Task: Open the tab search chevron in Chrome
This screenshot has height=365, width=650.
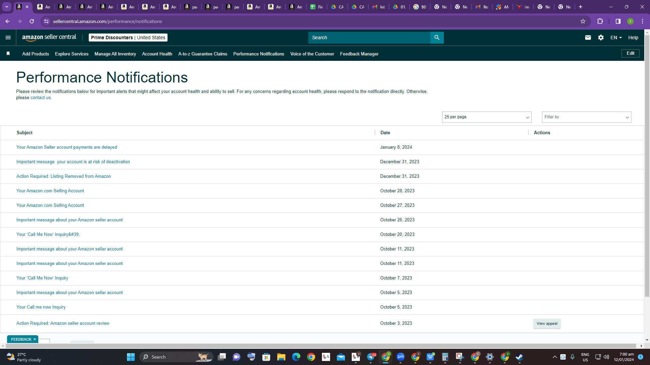Action: (7, 7)
